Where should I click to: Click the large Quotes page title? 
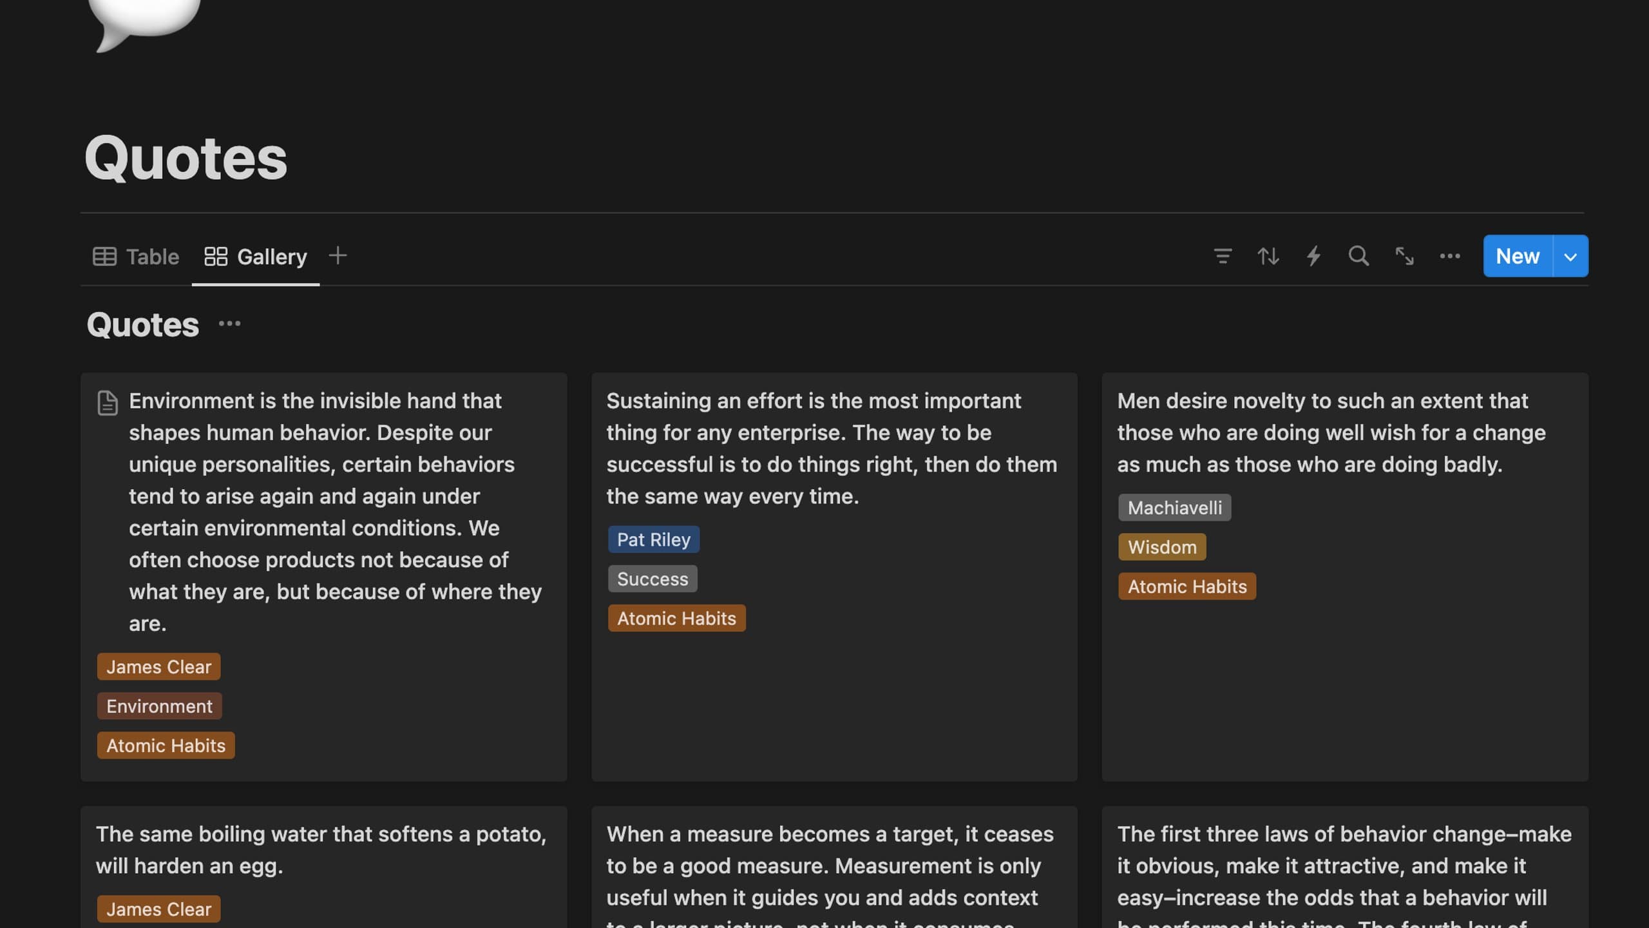tap(186, 159)
